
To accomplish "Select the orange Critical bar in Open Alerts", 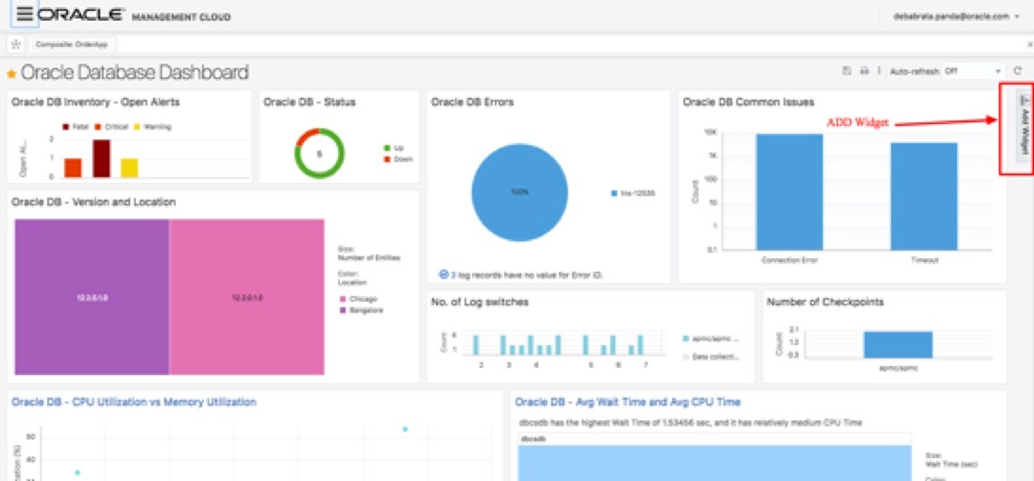I will point(72,168).
